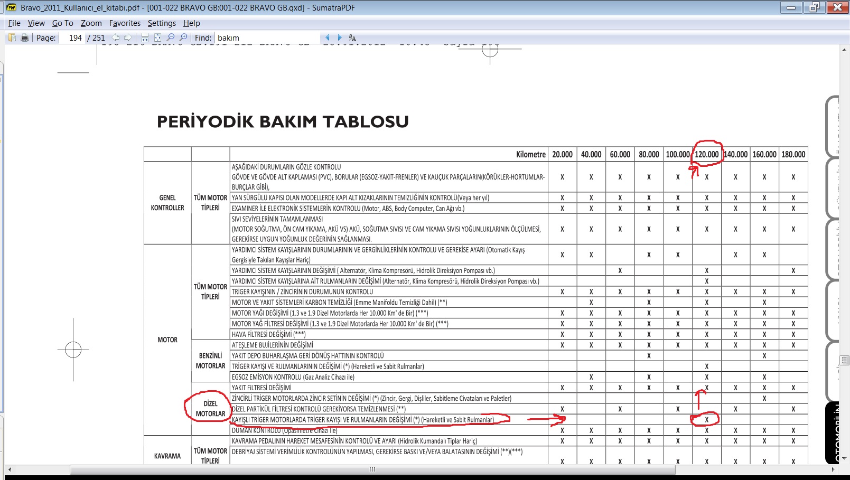Find next match of 'bakım'
The image size is (850, 480).
[340, 37]
